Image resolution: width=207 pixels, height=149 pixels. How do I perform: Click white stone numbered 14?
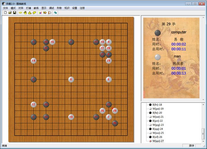pyautogui.click(x=34, y=61)
